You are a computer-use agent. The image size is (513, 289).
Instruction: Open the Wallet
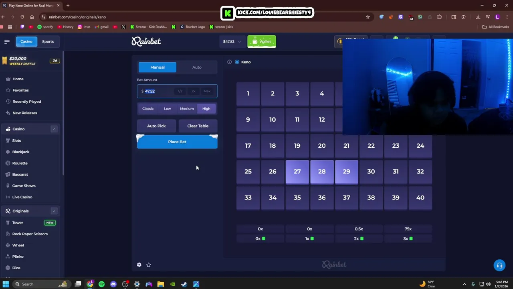(x=262, y=41)
